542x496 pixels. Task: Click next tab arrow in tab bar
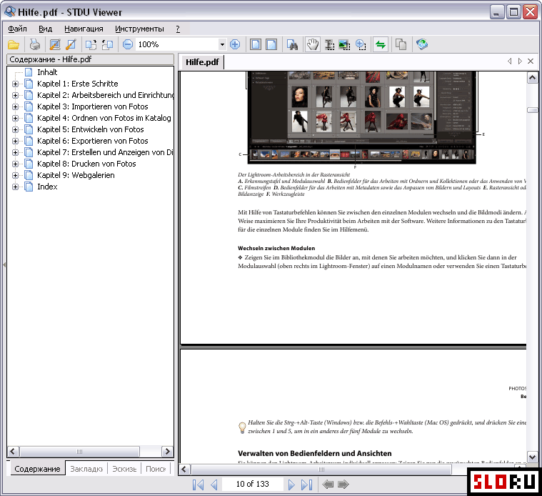(520, 61)
